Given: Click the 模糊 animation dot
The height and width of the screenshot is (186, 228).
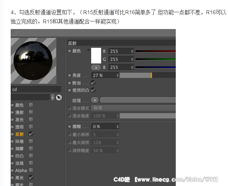Looking at the screenshot, I should [69, 126].
